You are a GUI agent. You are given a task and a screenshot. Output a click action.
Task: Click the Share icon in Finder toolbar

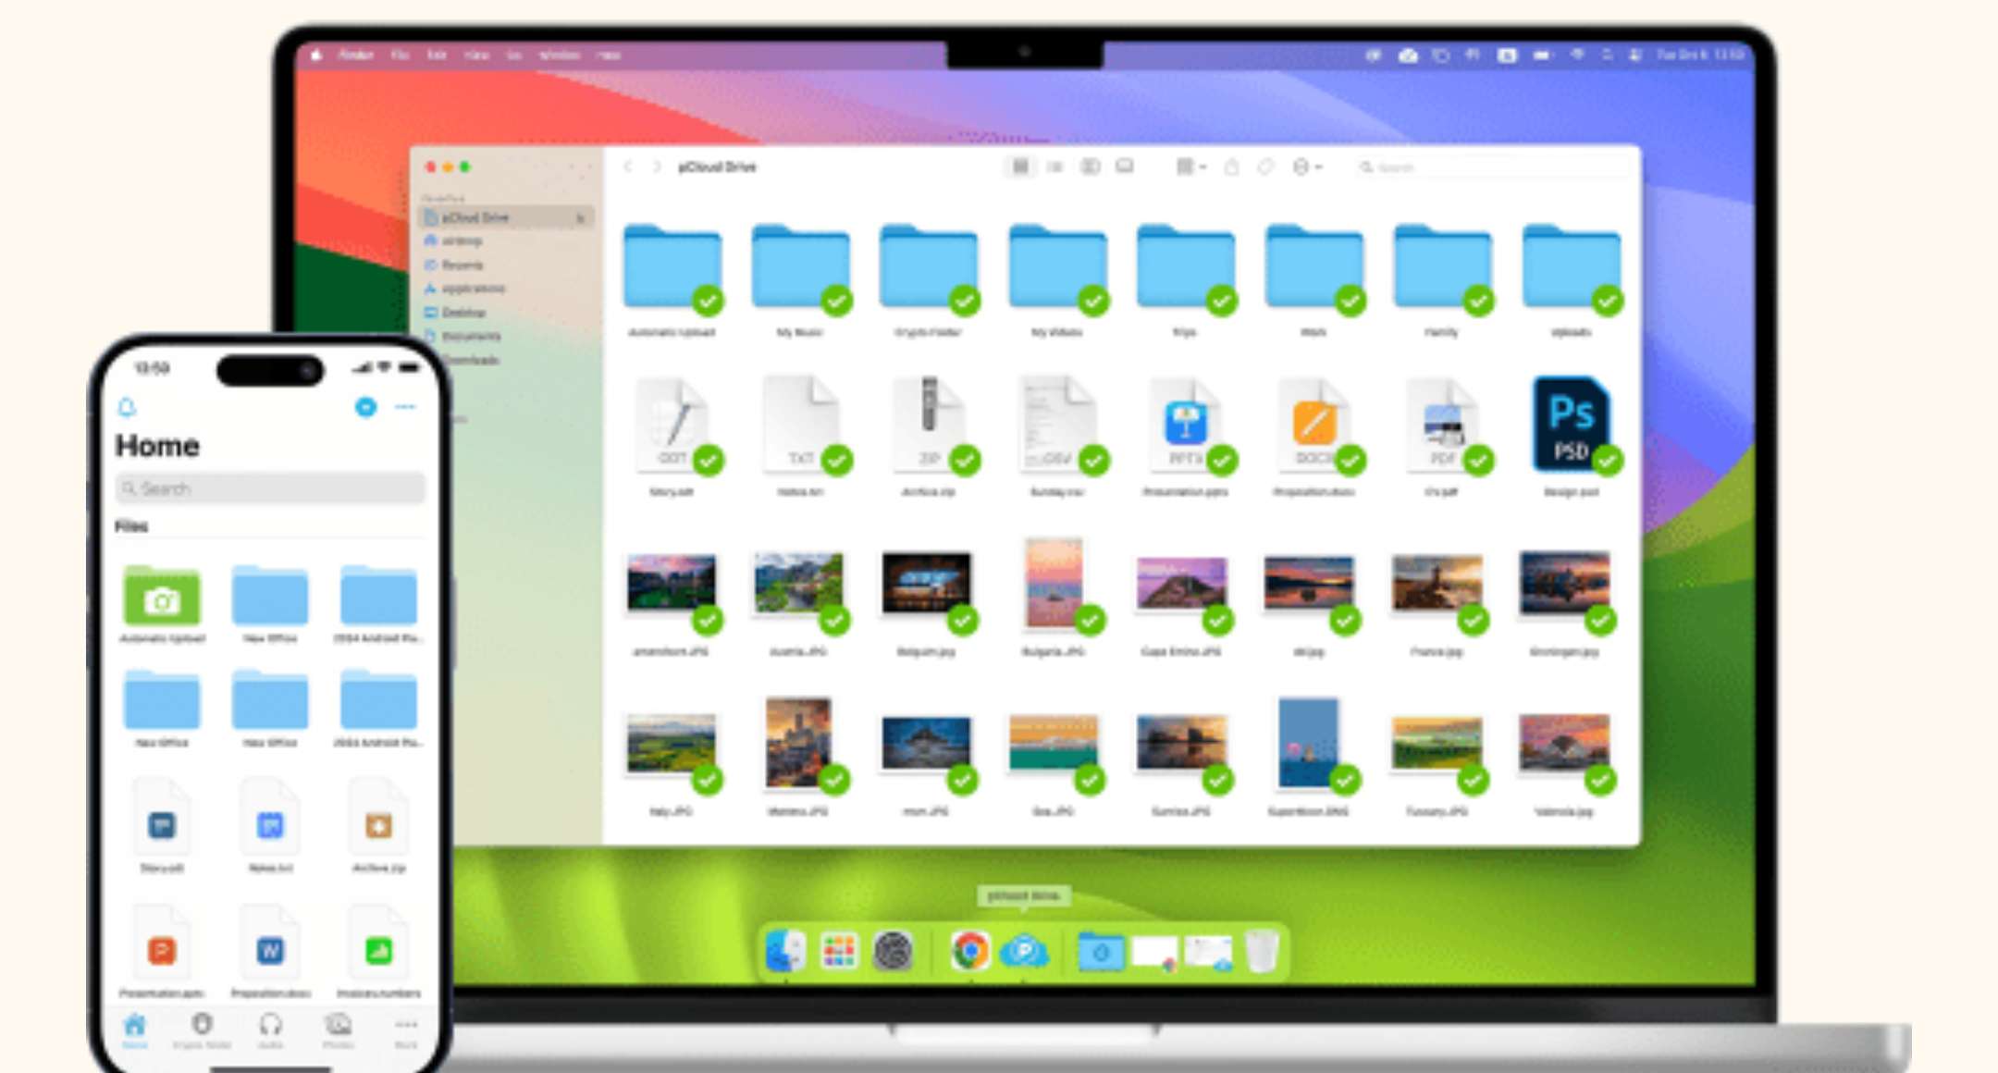coord(1231,167)
